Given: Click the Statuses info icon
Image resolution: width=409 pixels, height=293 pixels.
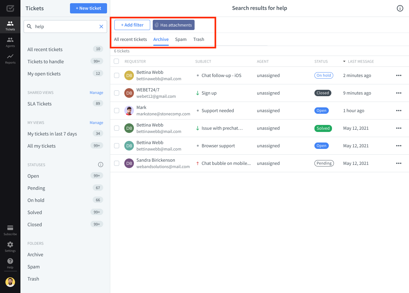Looking at the screenshot, I should (101, 165).
